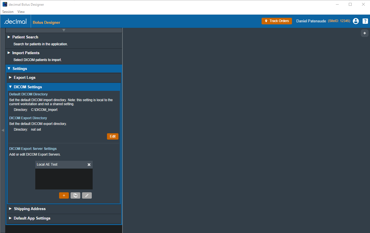The height and width of the screenshot is (233, 370).
Task: Click the .decimal logo
Action: 15,21
